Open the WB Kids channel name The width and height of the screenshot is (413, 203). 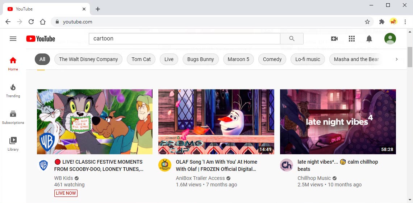[x=63, y=178]
